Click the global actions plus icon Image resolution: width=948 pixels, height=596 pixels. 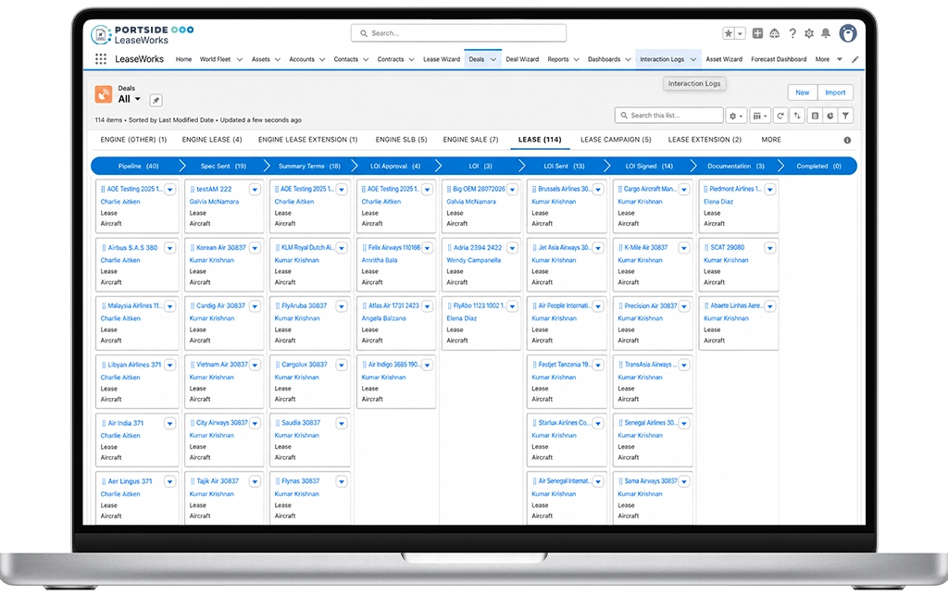[x=757, y=33]
